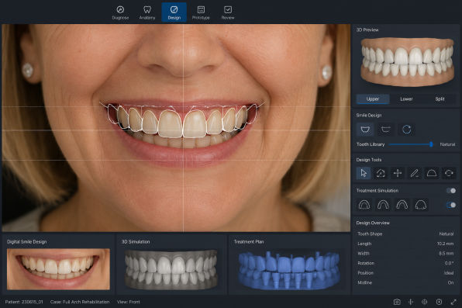
Task: Click the Midline On value
Action: pyautogui.click(x=450, y=282)
